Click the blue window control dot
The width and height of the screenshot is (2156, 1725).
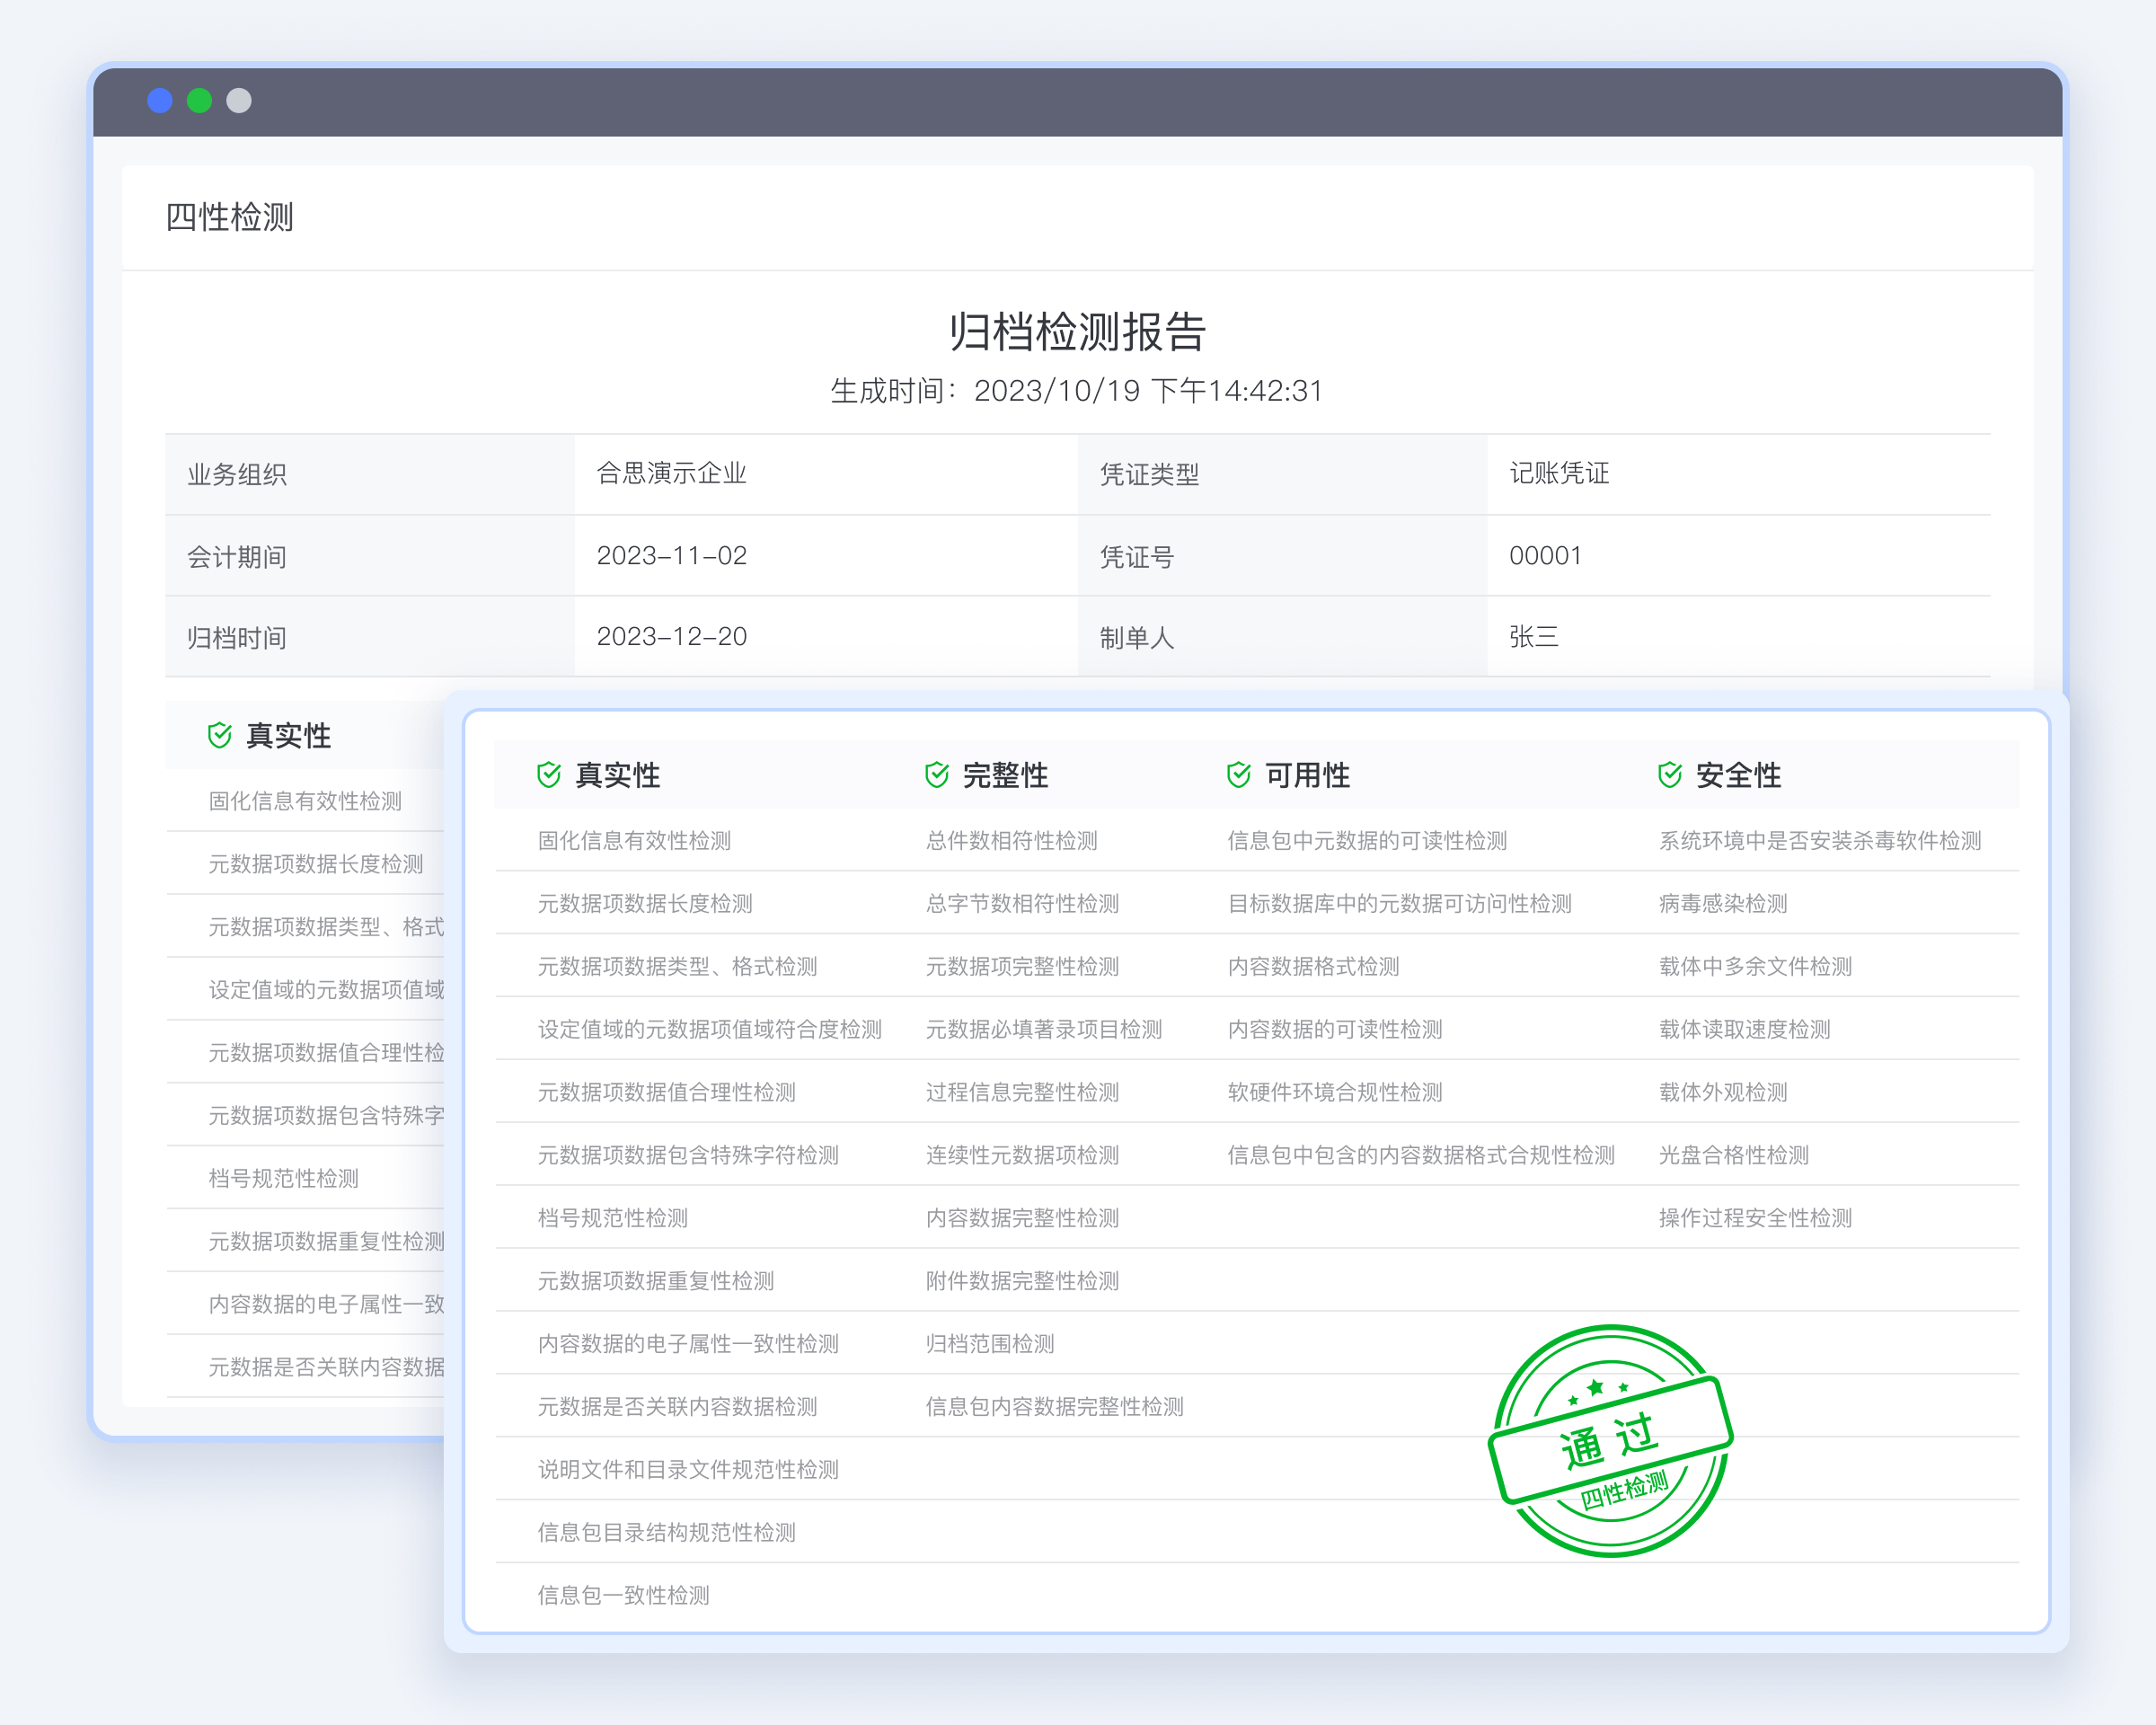coord(160,101)
